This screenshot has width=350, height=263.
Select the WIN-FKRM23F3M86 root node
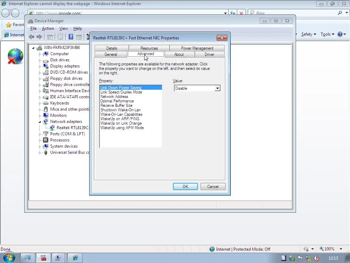(x=62, y=47)
